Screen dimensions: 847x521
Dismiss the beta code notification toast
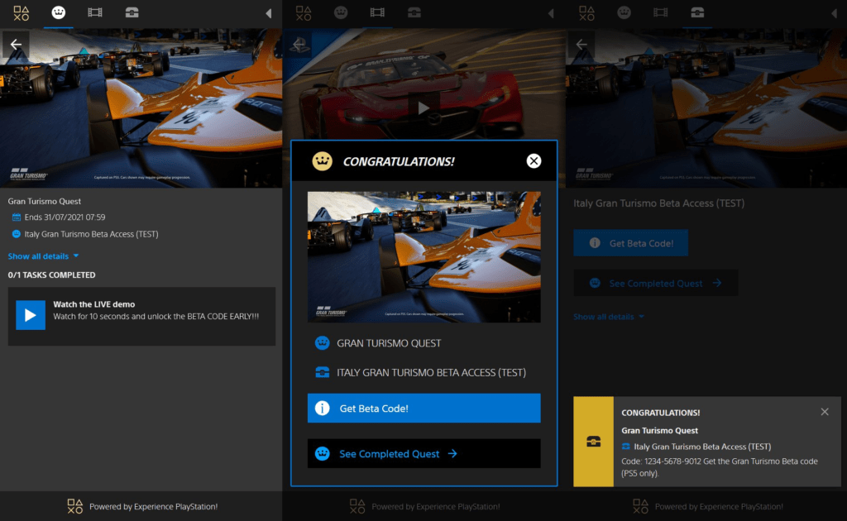pos(825,411)
